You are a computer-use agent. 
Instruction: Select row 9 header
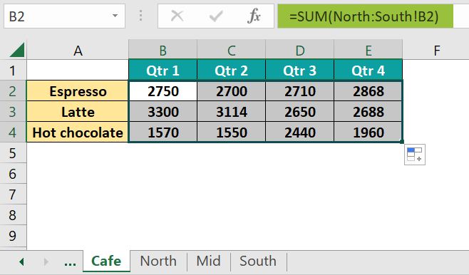point(13,235)
